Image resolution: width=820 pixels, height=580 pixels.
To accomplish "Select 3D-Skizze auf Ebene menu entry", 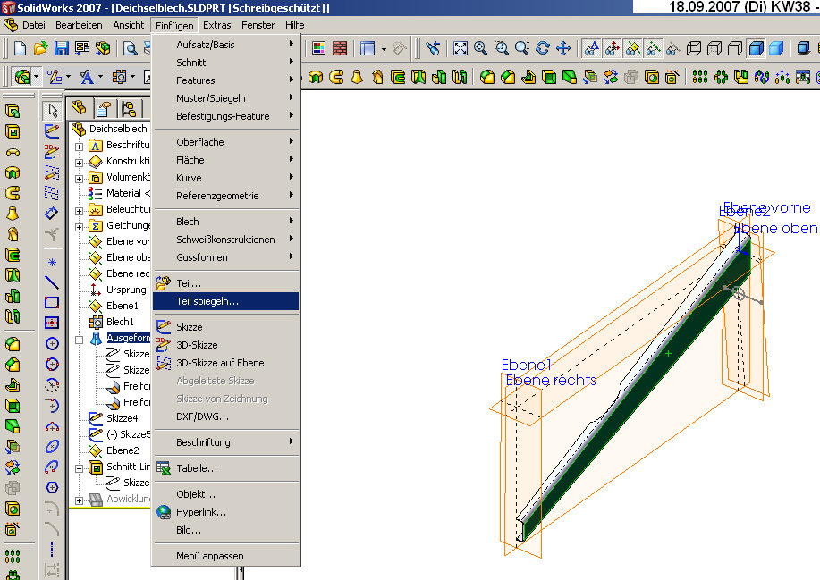I will [x=226, y=363].
